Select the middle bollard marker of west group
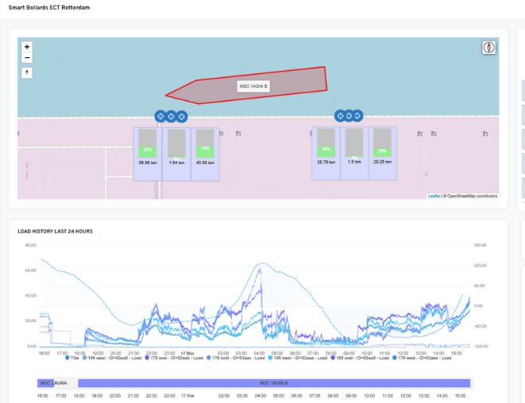The image size is (525, 403). tap(171, 117)
